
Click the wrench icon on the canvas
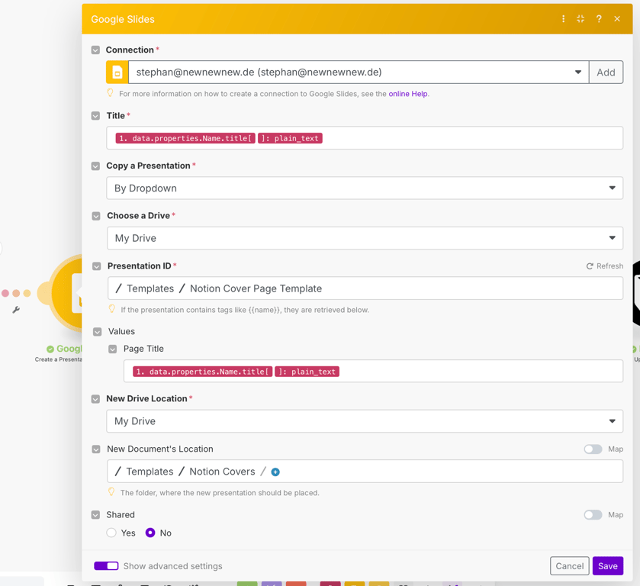point(16,310)
